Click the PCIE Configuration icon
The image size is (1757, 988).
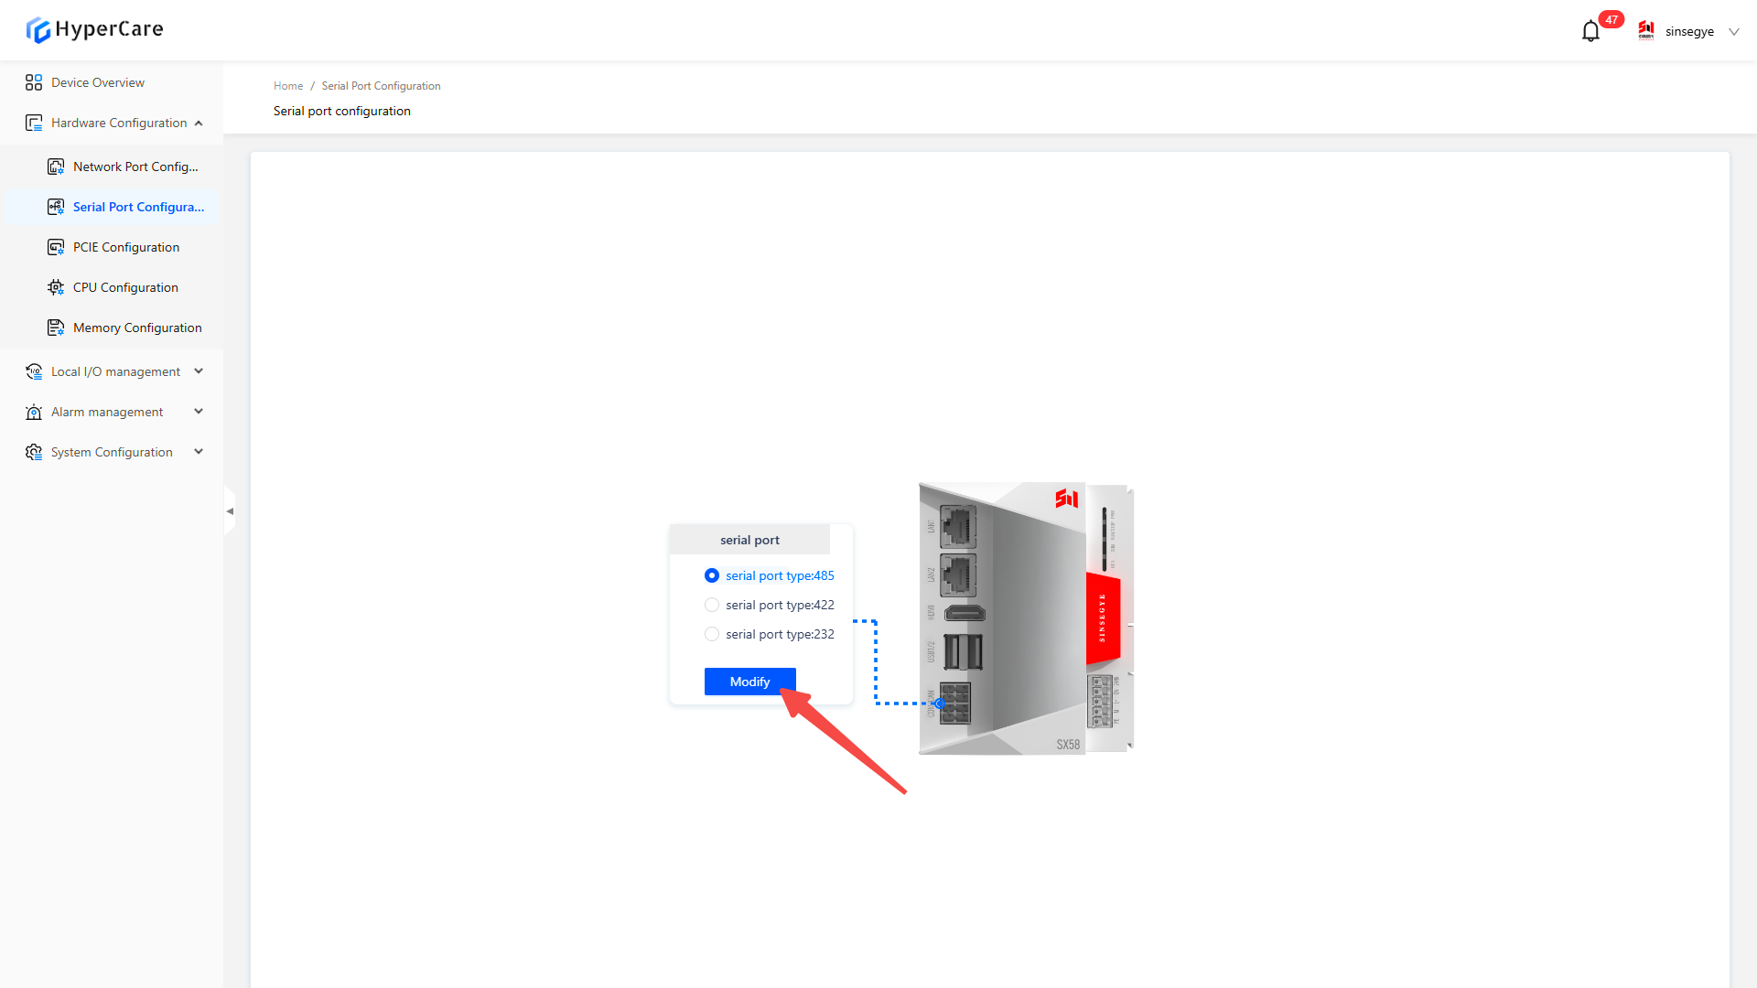coord(56,247)
